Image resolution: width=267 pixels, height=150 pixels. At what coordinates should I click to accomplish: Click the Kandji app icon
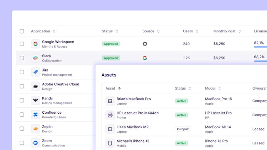(35, 101)
